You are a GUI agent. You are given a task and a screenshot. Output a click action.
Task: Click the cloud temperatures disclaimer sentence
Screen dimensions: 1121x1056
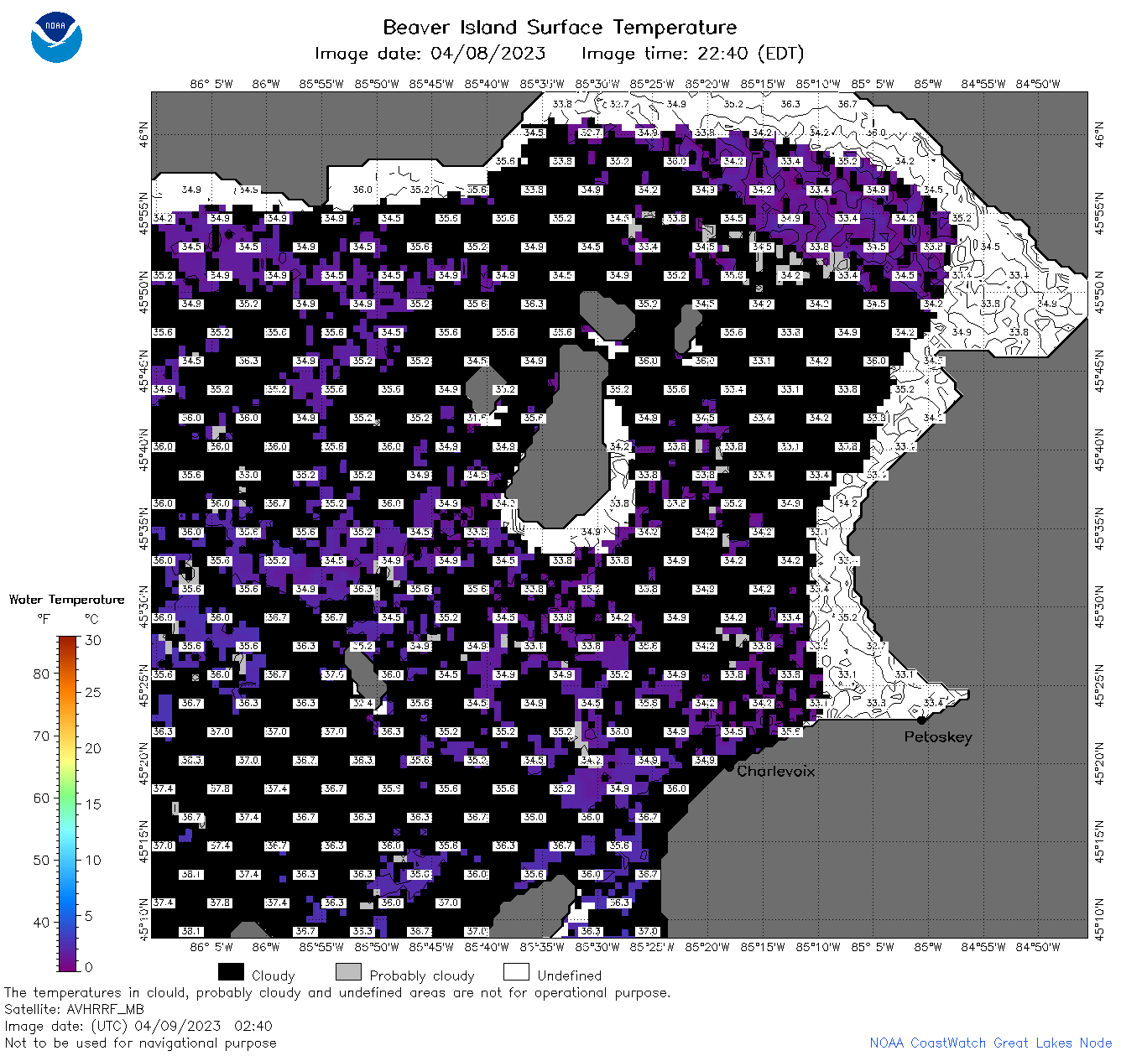click(337, 992)
